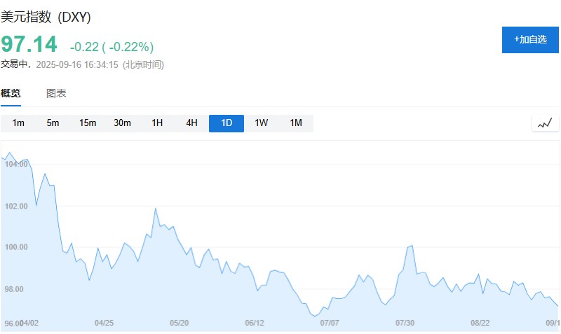Set chart interval to 1H

pos(157,123)
